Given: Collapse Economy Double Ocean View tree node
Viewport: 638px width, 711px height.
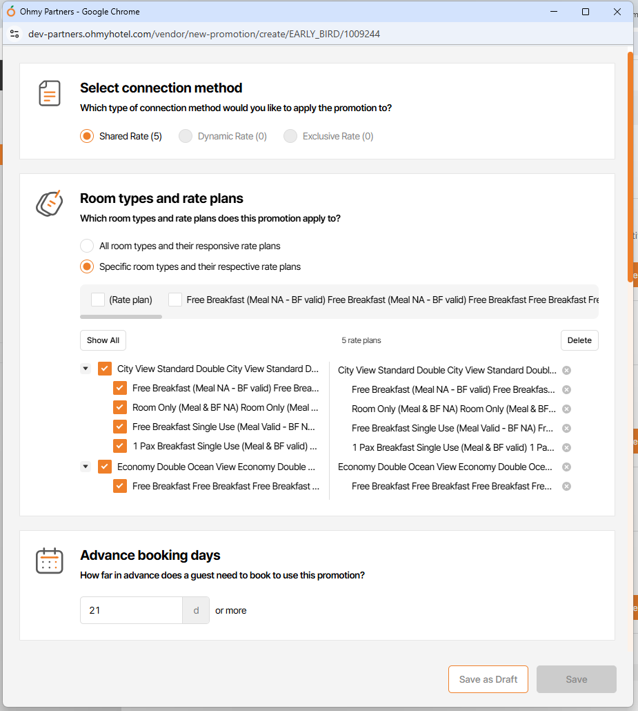Looking at the screenshot, I should pos(86,467).
